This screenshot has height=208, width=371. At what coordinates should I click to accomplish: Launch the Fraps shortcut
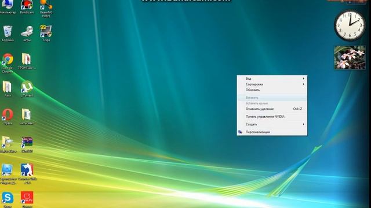coord(46,34)
